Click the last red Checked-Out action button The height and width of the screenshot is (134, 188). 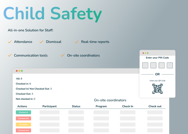point(24,131)
